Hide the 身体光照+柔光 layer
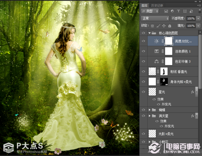 tap(143, 82)
